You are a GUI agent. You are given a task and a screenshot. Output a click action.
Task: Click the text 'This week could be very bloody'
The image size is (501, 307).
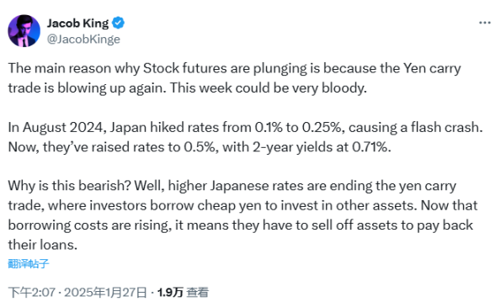[x=268, y=88]
